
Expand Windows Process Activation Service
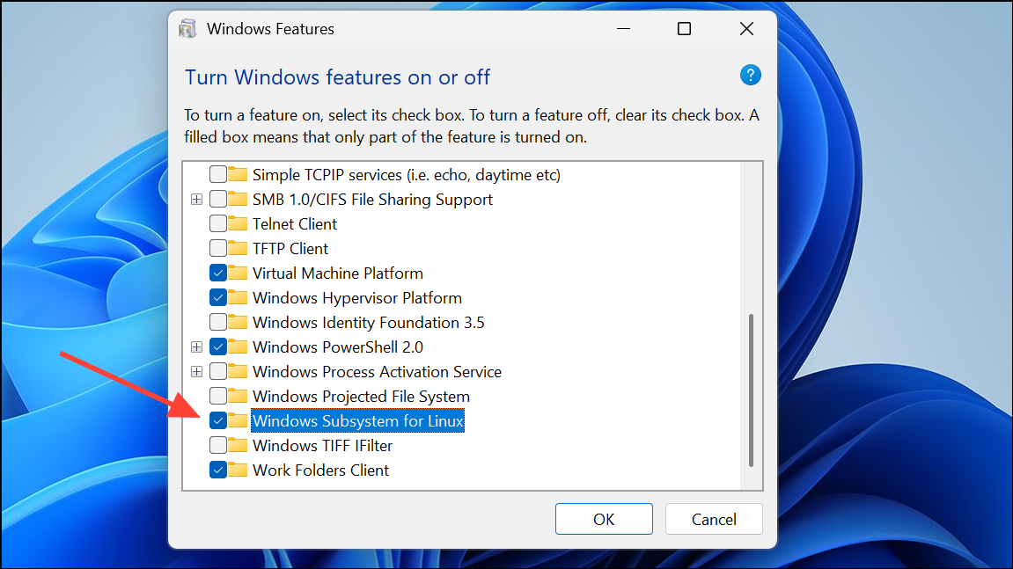(x=196, y=371)
